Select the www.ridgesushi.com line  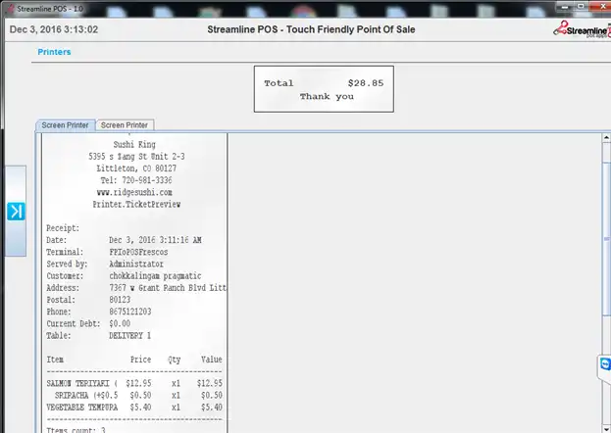click(x=134, y=192)
